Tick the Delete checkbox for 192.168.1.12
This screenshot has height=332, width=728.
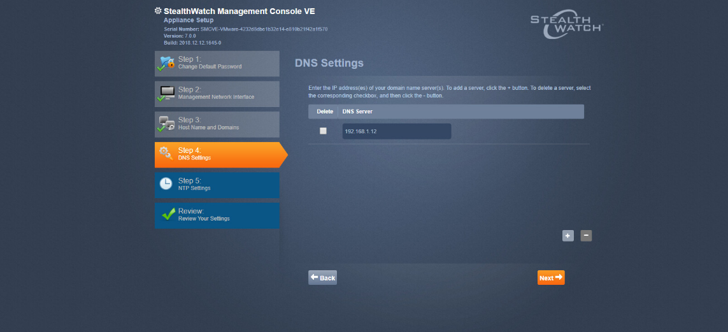pos(323,131)
